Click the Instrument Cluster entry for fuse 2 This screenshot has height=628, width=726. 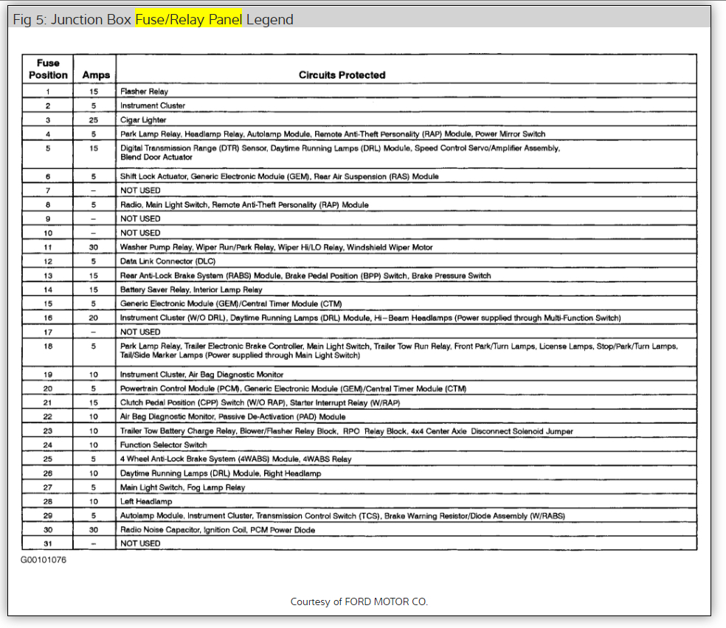coord(152,105)
